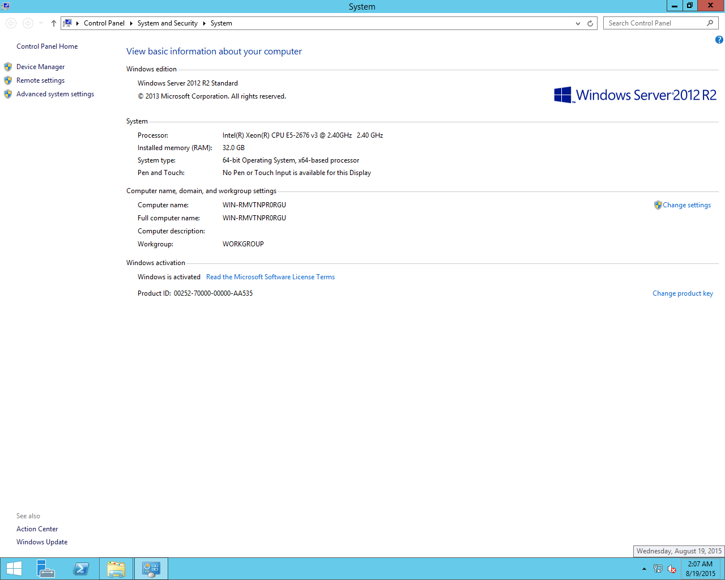This screenshot has width=725, height=580.
Task: Go to Control Panel Home
Action: 47,46
